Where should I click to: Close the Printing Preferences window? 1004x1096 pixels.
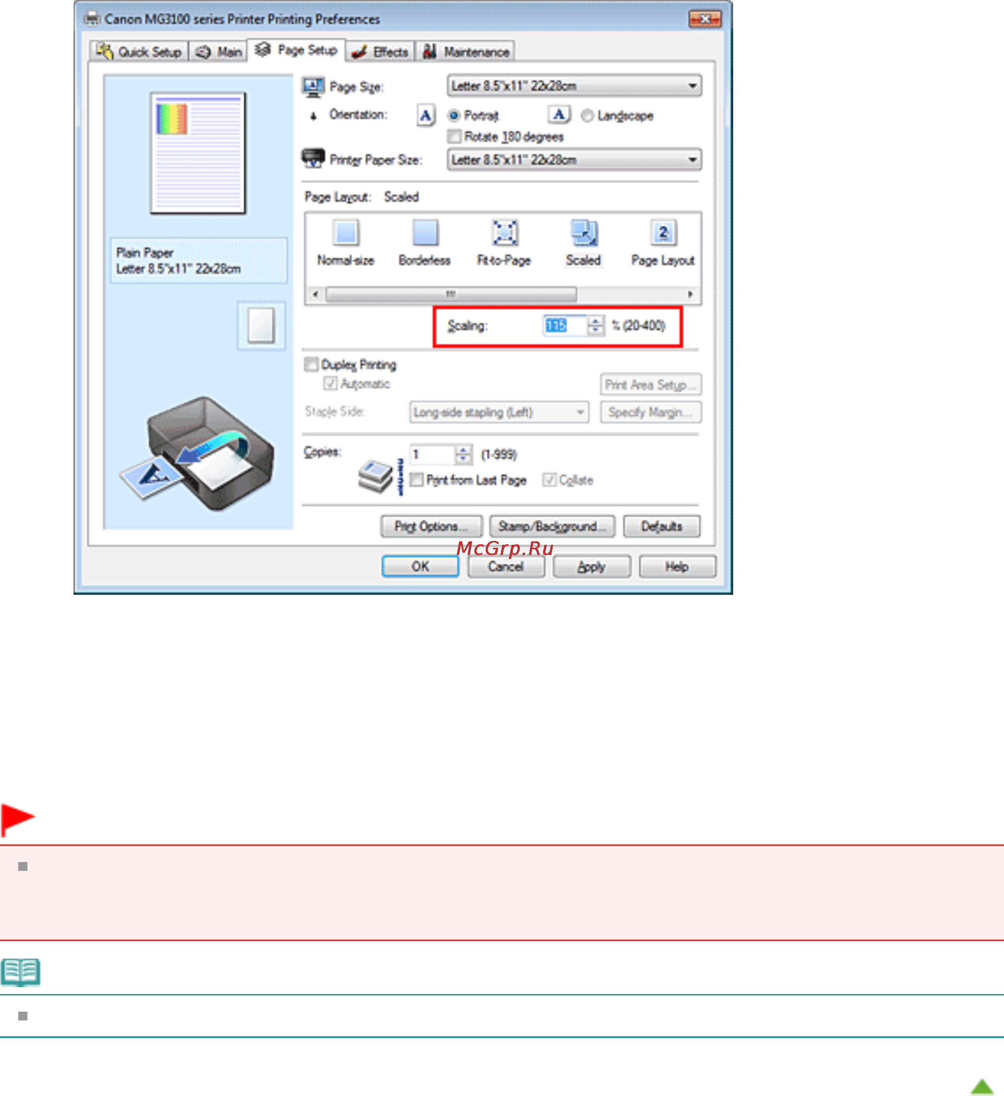[705, 19]
